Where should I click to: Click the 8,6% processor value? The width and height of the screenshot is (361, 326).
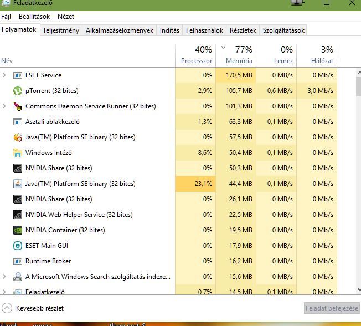point(205,153)
